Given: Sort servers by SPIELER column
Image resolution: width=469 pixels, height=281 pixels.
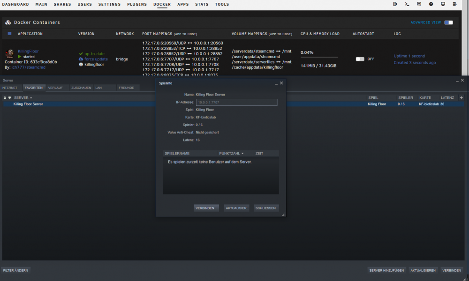Looking at the screenshot, I should (x=406, y=98).
